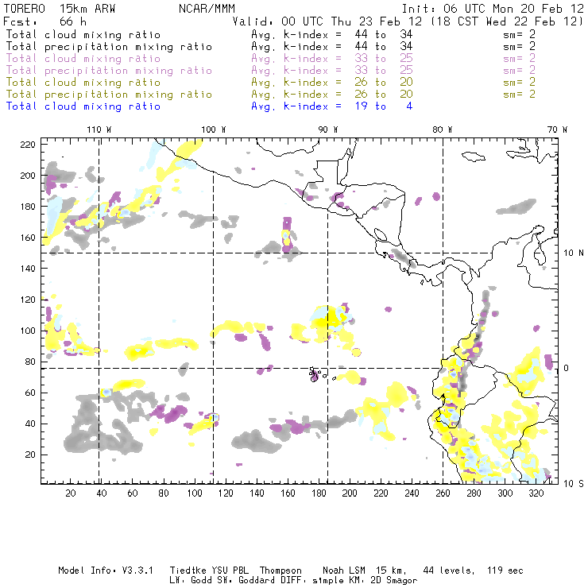
Task: Click the 'Valid: 00 UTC Thu 23 Feb 12' text
Action: click(327, 21)
